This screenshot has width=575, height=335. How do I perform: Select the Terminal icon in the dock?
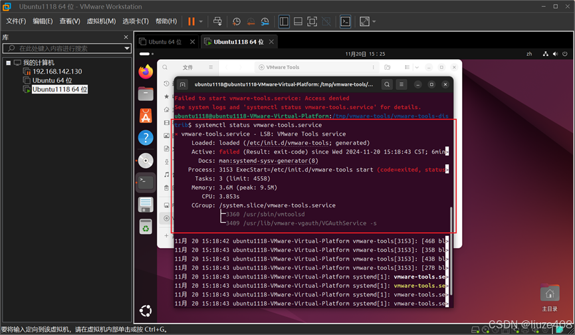[x=146, y=182]
